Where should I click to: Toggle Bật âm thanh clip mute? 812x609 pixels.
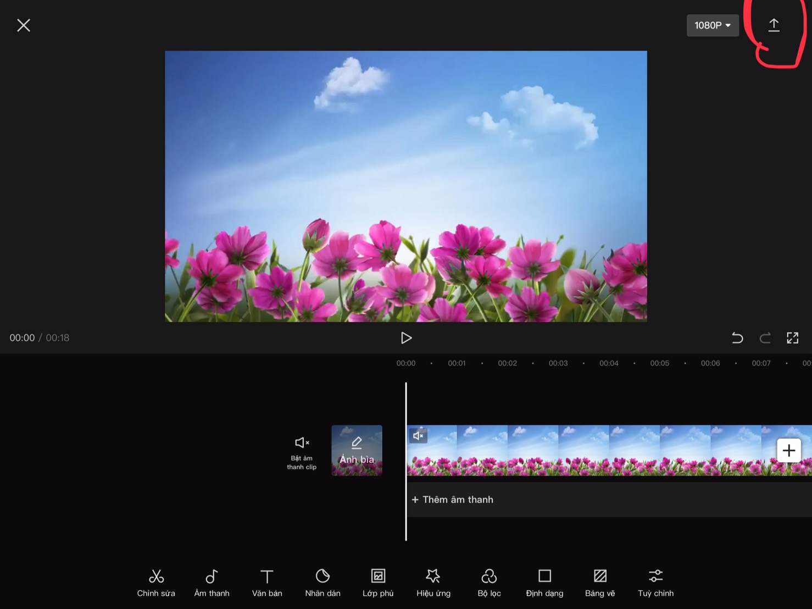point(302,453)
